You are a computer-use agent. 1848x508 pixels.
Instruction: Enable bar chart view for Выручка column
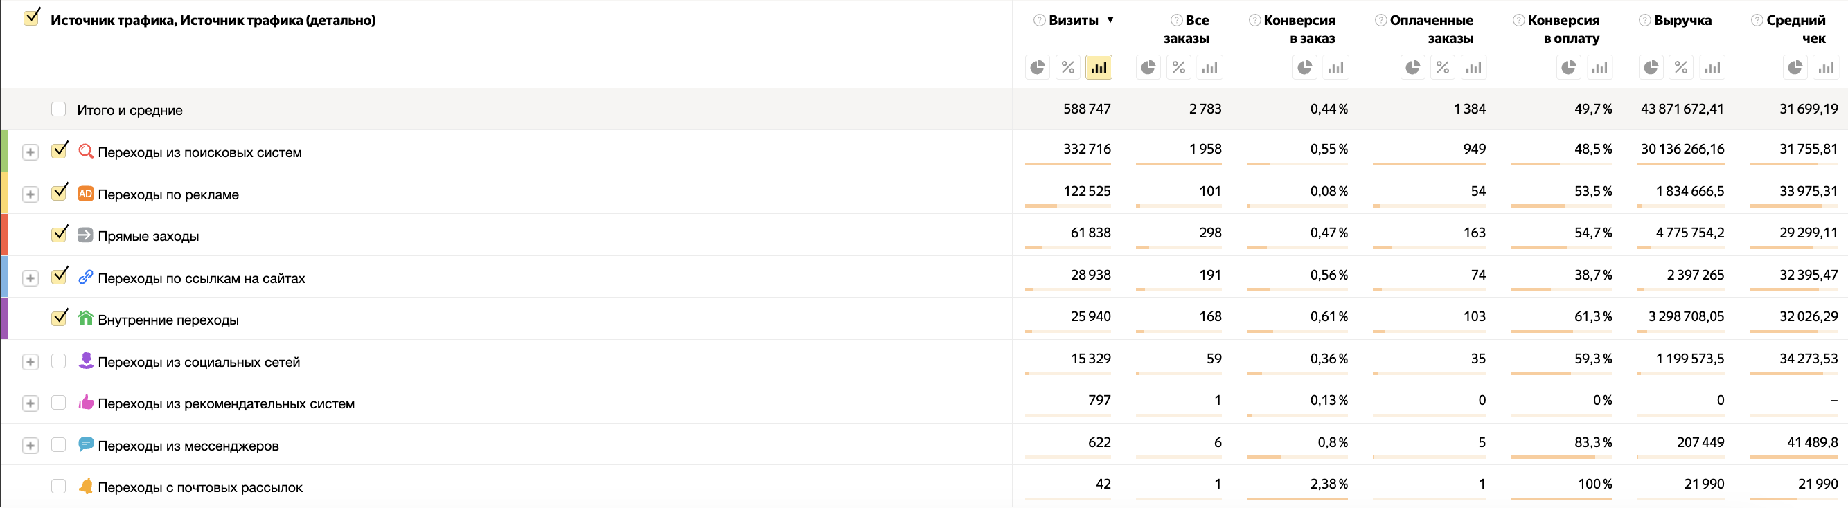point(1712,67)
